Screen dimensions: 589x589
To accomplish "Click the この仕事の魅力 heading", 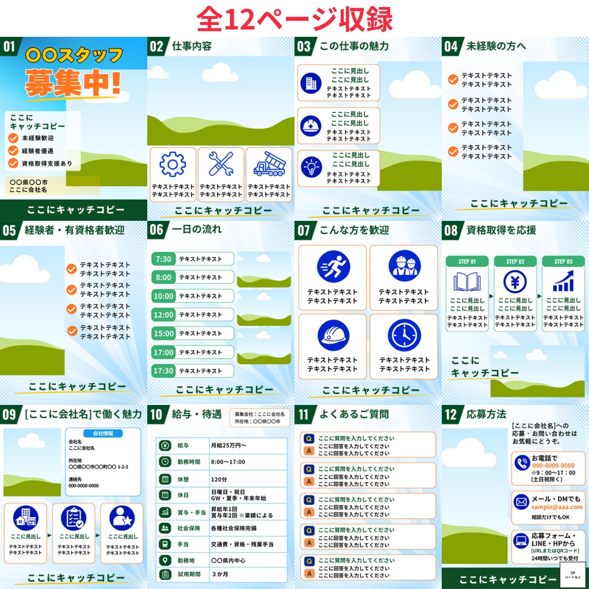I will pos(354,46).
